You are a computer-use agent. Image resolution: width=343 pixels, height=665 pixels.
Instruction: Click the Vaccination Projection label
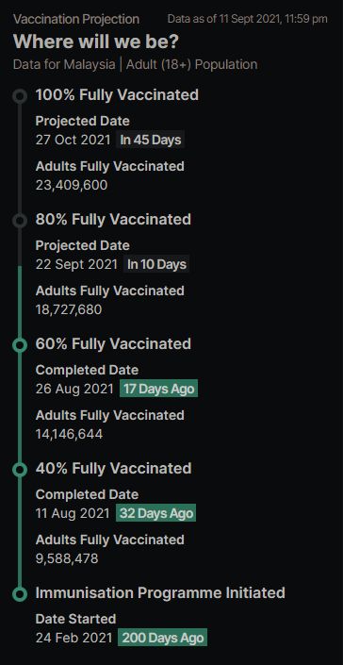point(76,19)
